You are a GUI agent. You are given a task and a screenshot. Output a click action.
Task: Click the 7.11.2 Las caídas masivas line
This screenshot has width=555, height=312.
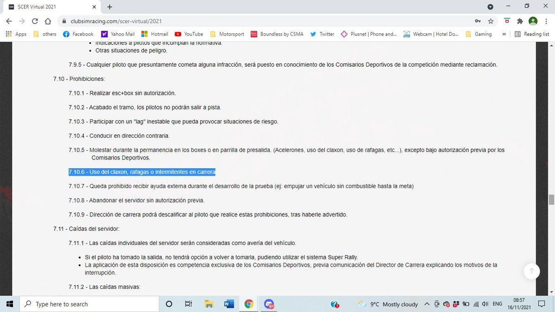pyautogui.click(x=105, y=287)
